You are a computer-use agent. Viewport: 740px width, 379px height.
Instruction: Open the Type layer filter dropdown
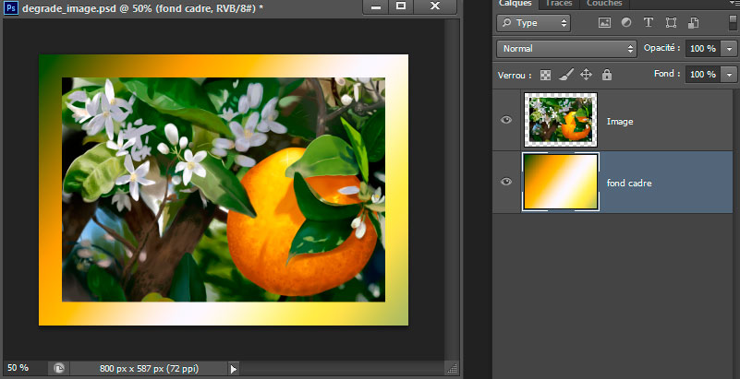pos(534,22)
